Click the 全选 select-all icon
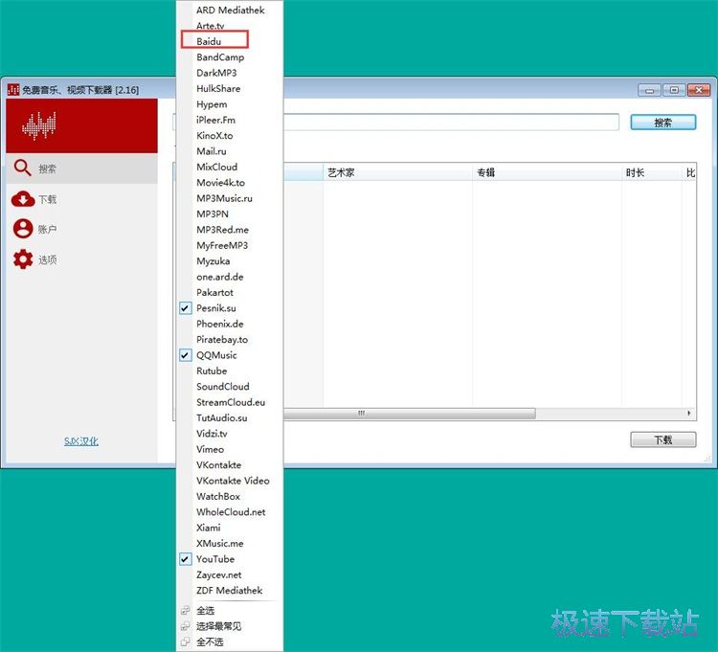This screenshot has height=652, width=718. tap(185, 610)
